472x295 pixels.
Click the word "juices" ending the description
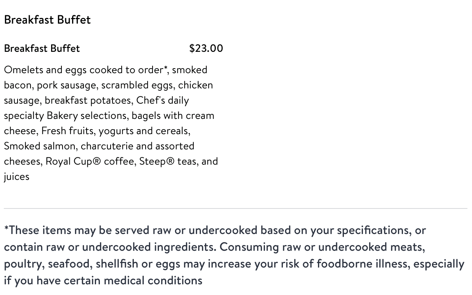click(x=16, y=177)
